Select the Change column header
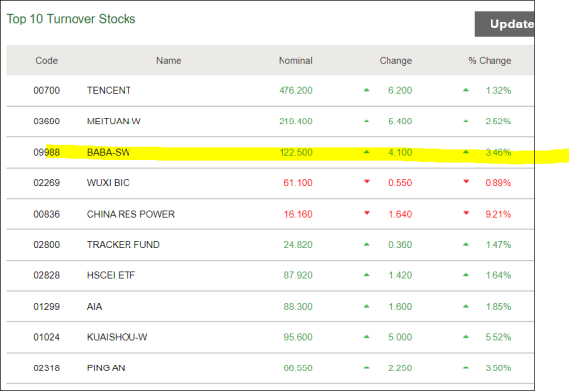 [395, 61]
